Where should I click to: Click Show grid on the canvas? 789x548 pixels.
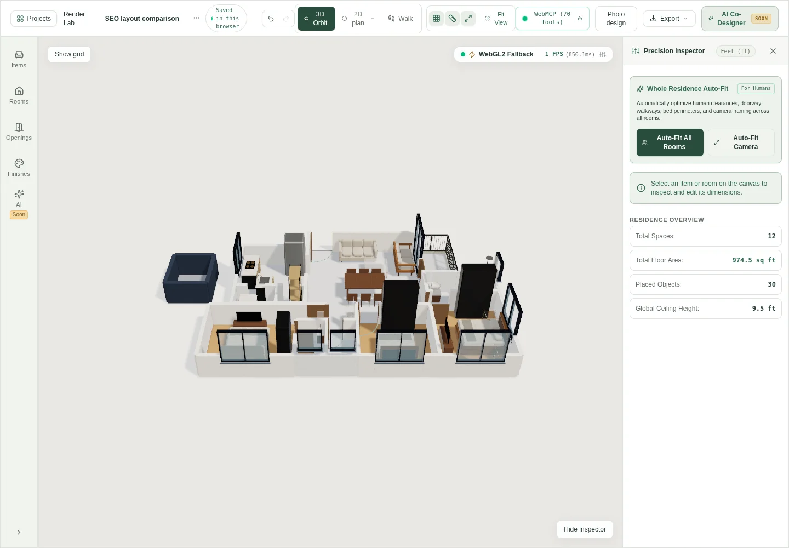[69, 54]
